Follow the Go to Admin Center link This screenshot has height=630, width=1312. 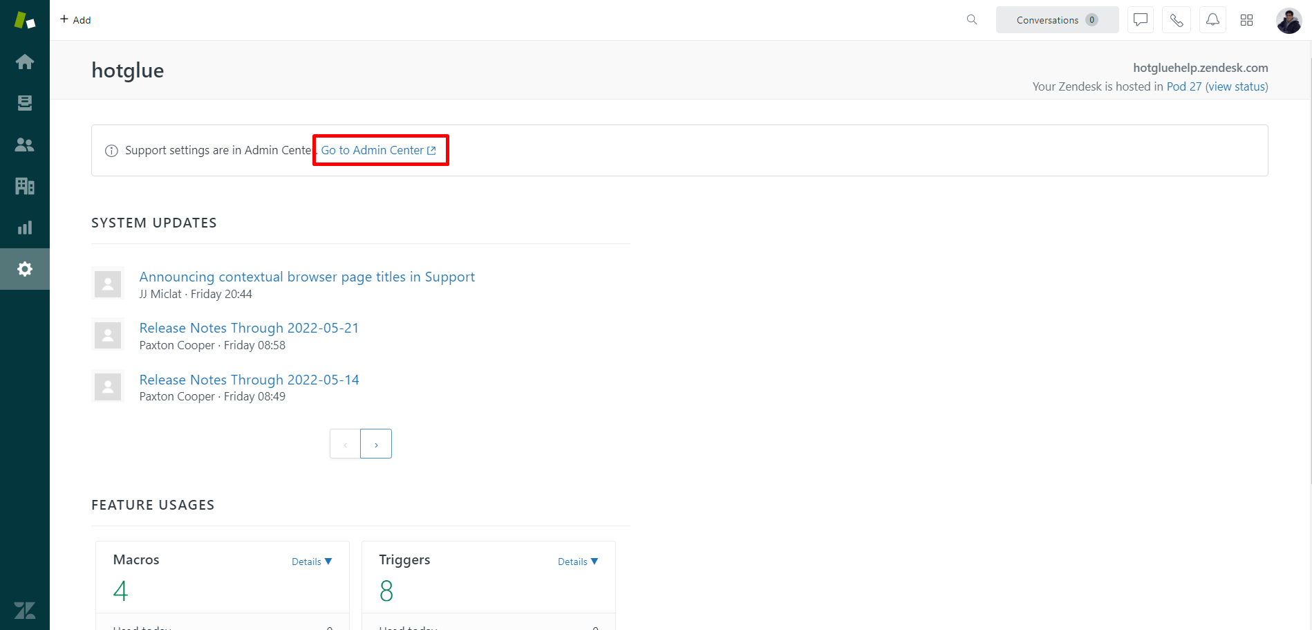379,150
